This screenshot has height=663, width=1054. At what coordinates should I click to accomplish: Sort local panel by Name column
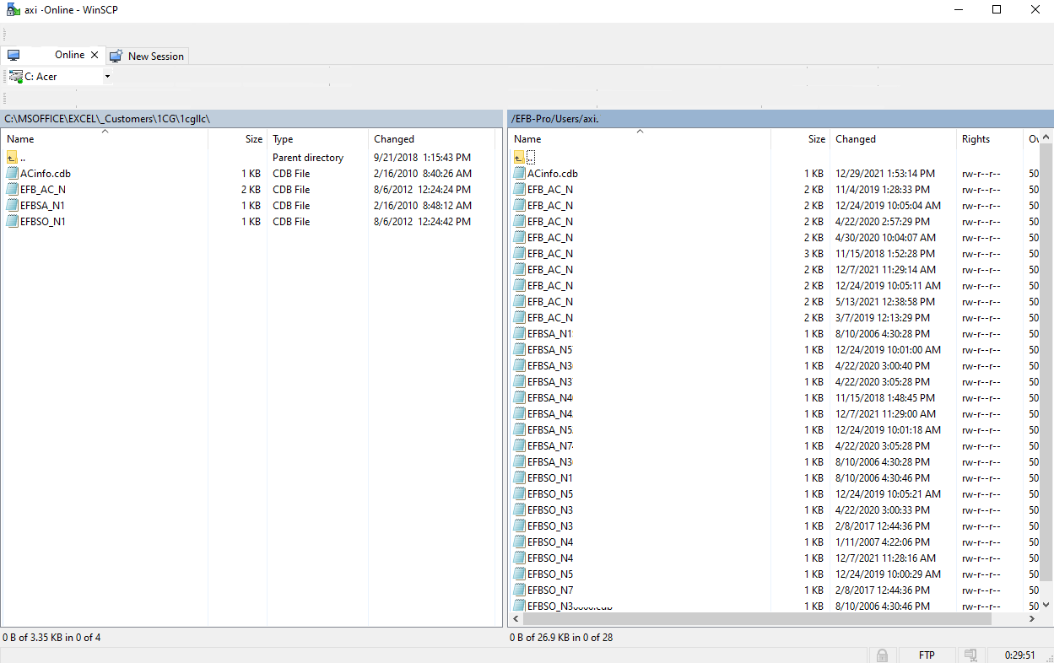pos(20,139)
